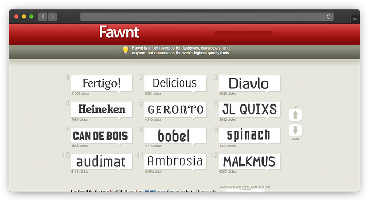This screenshot has width=369, height=201.
Task: Click the green maximize window button
Action: (x=31, y=16)
